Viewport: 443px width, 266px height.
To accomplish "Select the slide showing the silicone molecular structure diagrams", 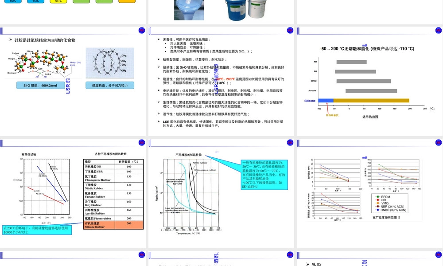I will 73,82.
